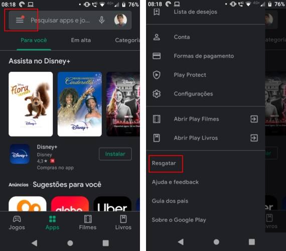This screenshot has height=251, width=286.
Task: Click 'Assista no Disney+' heading
Action: [x=40, y=61]
